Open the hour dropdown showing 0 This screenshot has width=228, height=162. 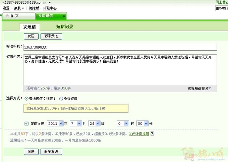[x=123, y=124]
